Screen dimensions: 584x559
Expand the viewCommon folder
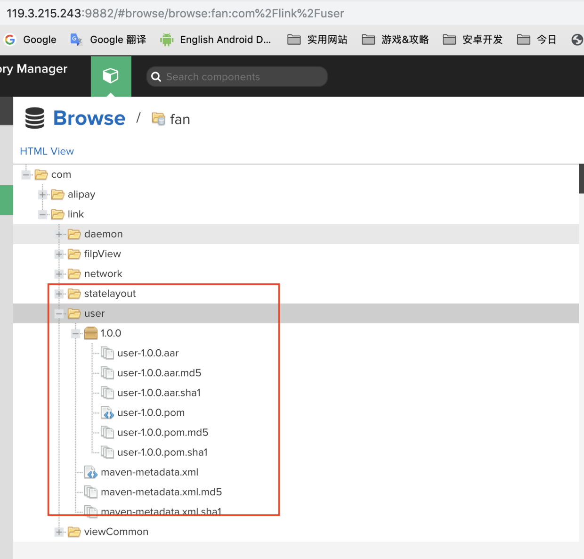pos(59,532)
